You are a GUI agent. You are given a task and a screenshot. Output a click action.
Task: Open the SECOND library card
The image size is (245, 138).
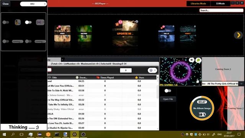tap(84, 33)
